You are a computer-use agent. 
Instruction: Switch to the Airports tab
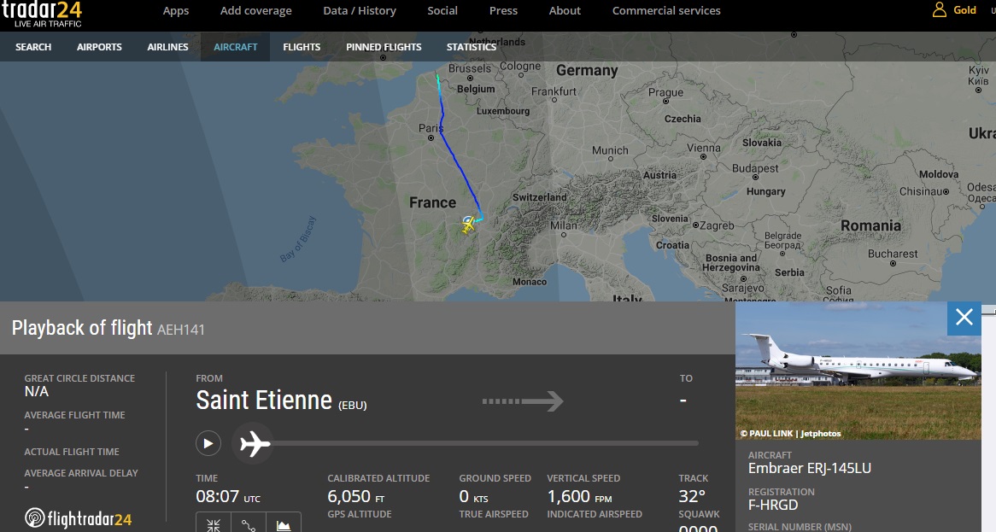coord(99,47)
